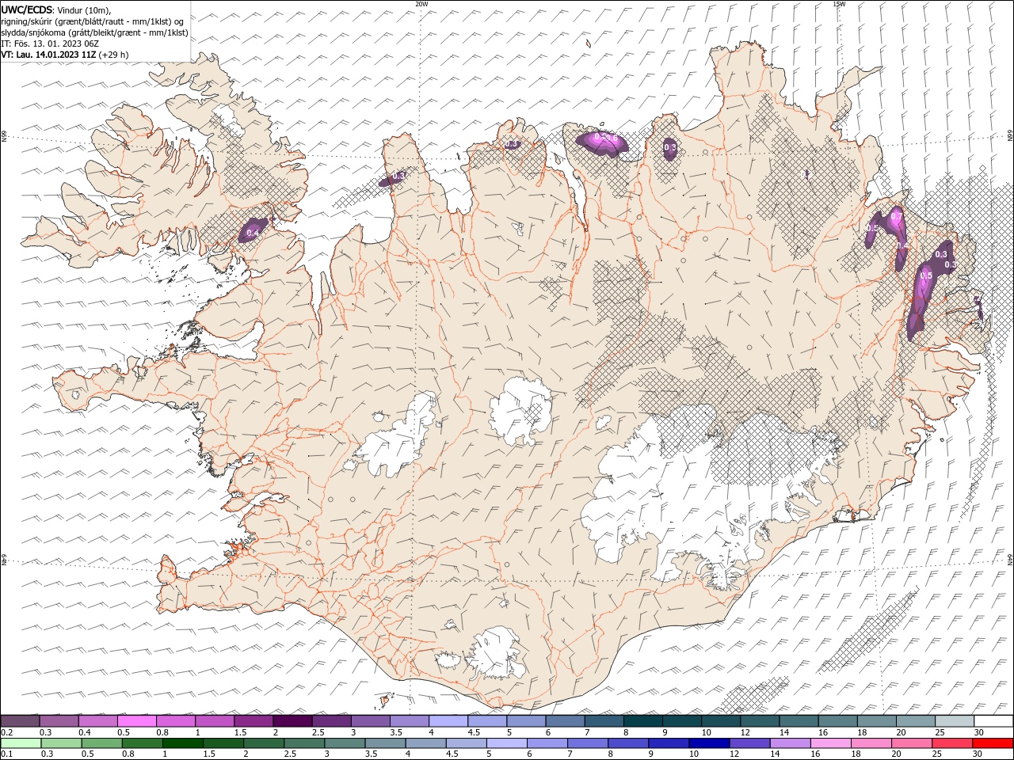Click the UWC/ECDS map title text
Viewport: 1014px width, 760px height.
click(28, 9)
